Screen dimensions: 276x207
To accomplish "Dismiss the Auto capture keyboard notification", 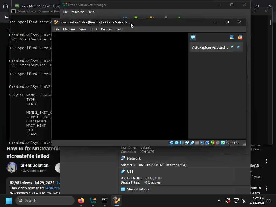I will pyautogui.click(x=238, y=47).
